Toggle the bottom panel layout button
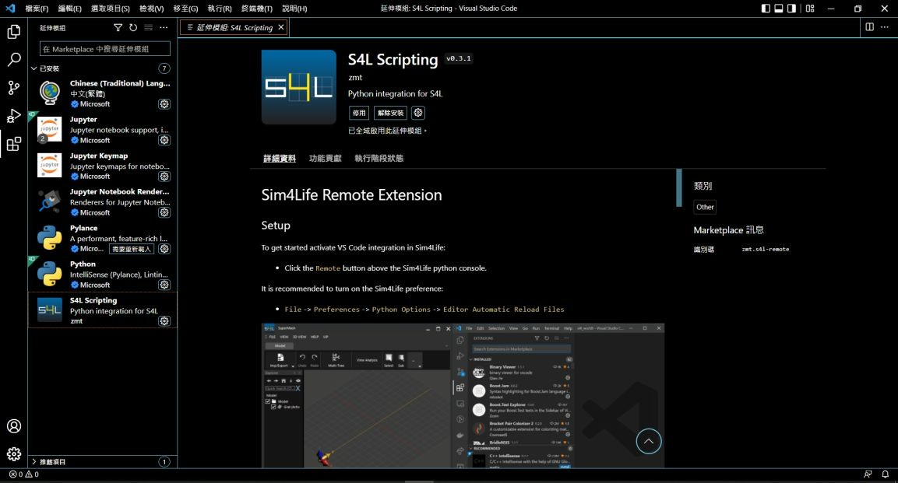Screen dimensions: 898x483 [x=779, y=9]
